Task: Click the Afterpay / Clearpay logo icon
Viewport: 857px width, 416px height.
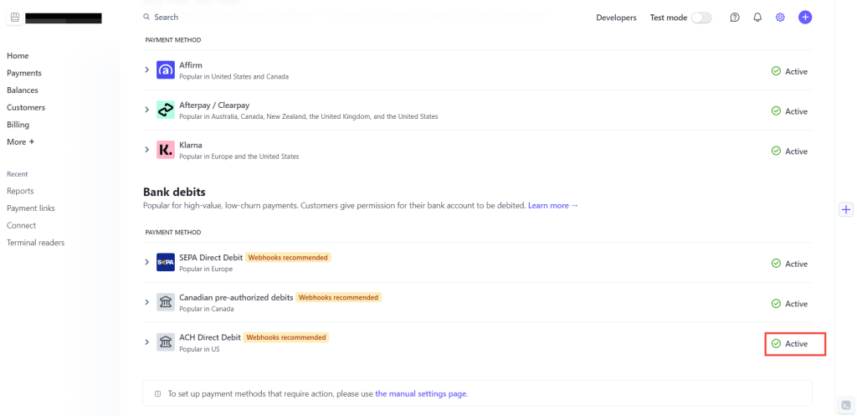Action: coord(166,111)
